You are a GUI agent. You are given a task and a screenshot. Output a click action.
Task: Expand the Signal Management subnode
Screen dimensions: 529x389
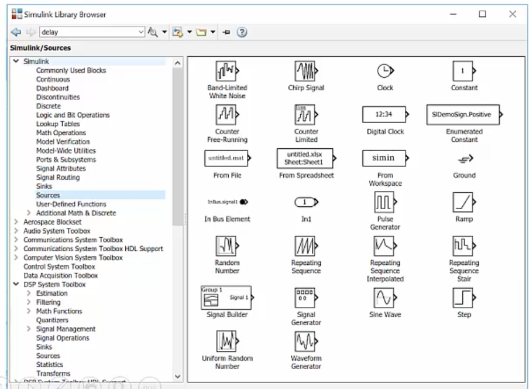point(29,329)
